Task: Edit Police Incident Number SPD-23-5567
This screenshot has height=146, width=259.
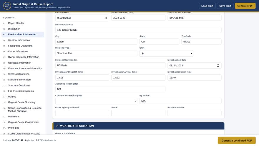Action: coord(195,18)
